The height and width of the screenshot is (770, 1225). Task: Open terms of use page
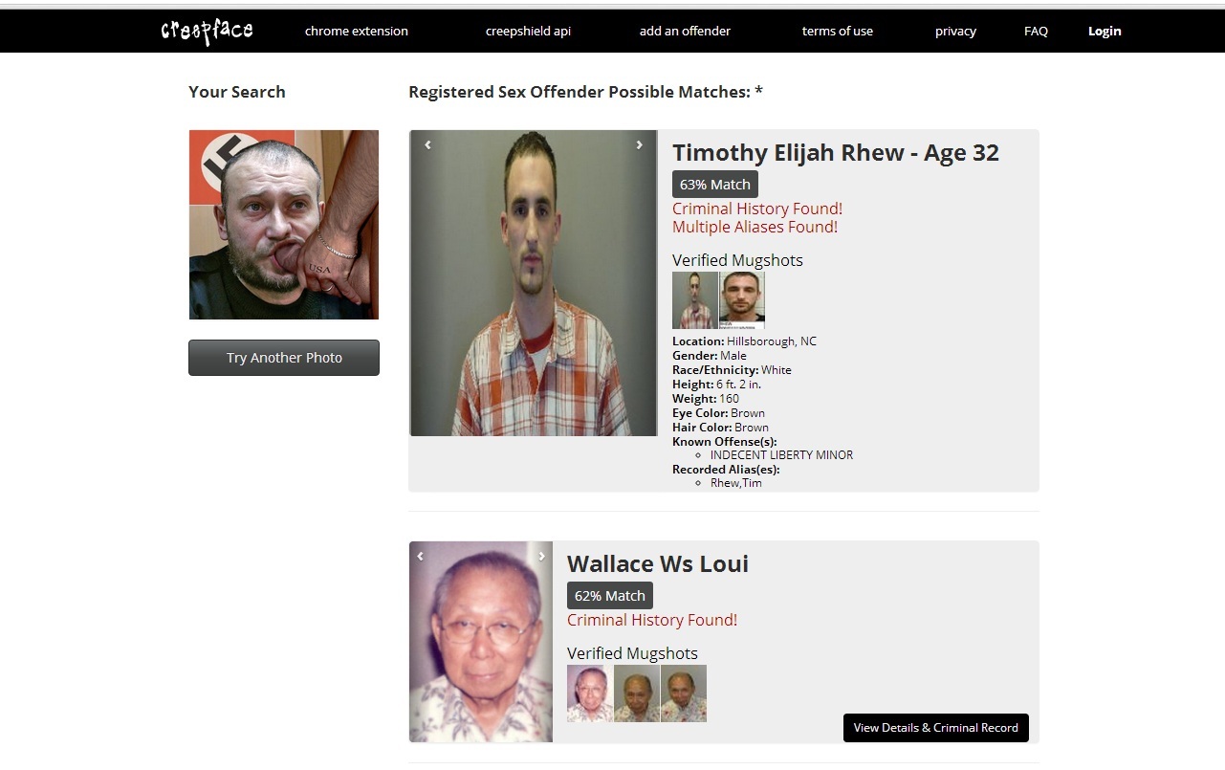pos(838,31)
